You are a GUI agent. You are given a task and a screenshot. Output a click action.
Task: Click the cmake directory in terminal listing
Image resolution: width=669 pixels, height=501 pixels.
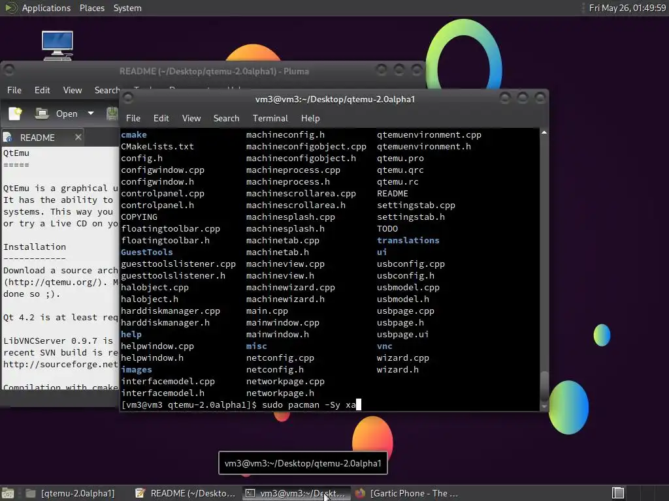pos(133,134)
